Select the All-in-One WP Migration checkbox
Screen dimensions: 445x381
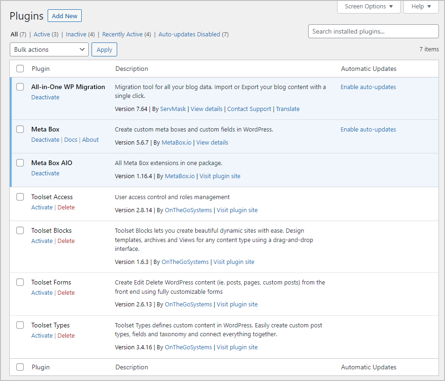point(20,87)
